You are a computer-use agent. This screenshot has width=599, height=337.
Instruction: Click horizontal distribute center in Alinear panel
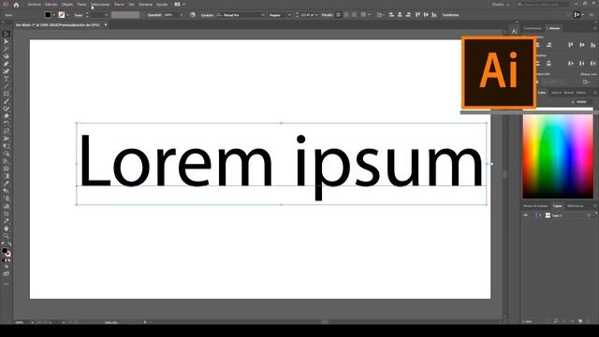[582, 64]
